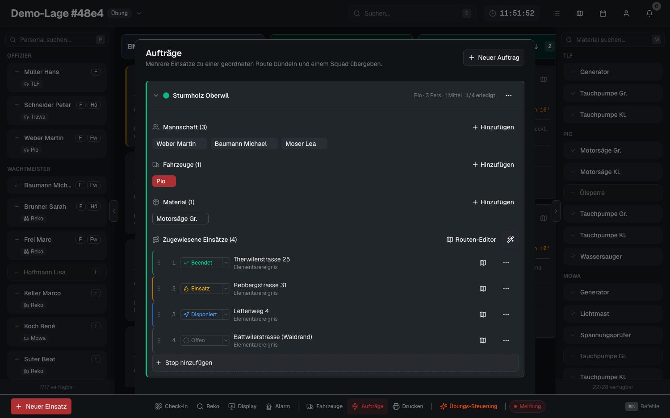Open status dropdown for Bättwilerstrasse stop
The image size is (670, 418).
pos(226,340)
